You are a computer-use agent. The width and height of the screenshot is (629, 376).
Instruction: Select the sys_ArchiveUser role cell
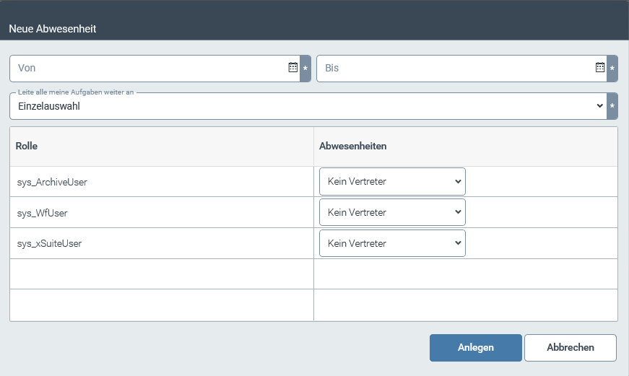point(52,183)
